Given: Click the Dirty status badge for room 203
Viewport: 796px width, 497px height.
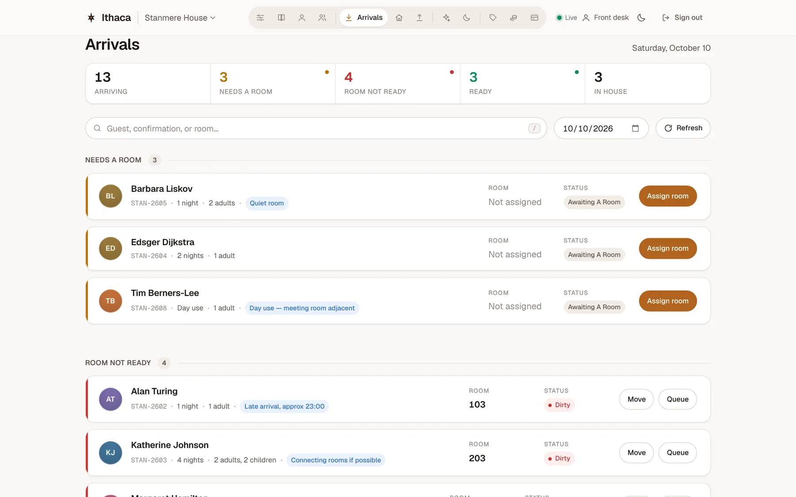Looking at the screenshot, I should pos(559,459).
